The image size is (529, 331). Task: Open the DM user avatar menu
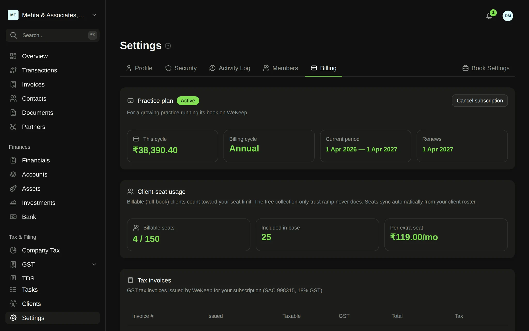[508, 16]
